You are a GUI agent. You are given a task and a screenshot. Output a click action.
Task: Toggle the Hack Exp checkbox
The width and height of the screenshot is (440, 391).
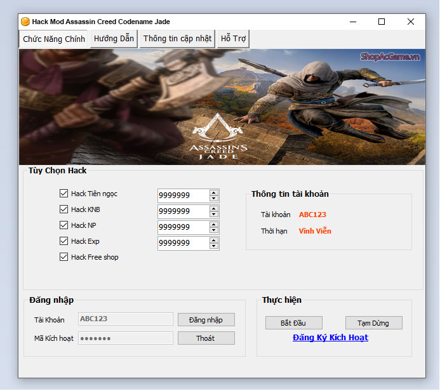pyautogui.click(x=63, y=241)
